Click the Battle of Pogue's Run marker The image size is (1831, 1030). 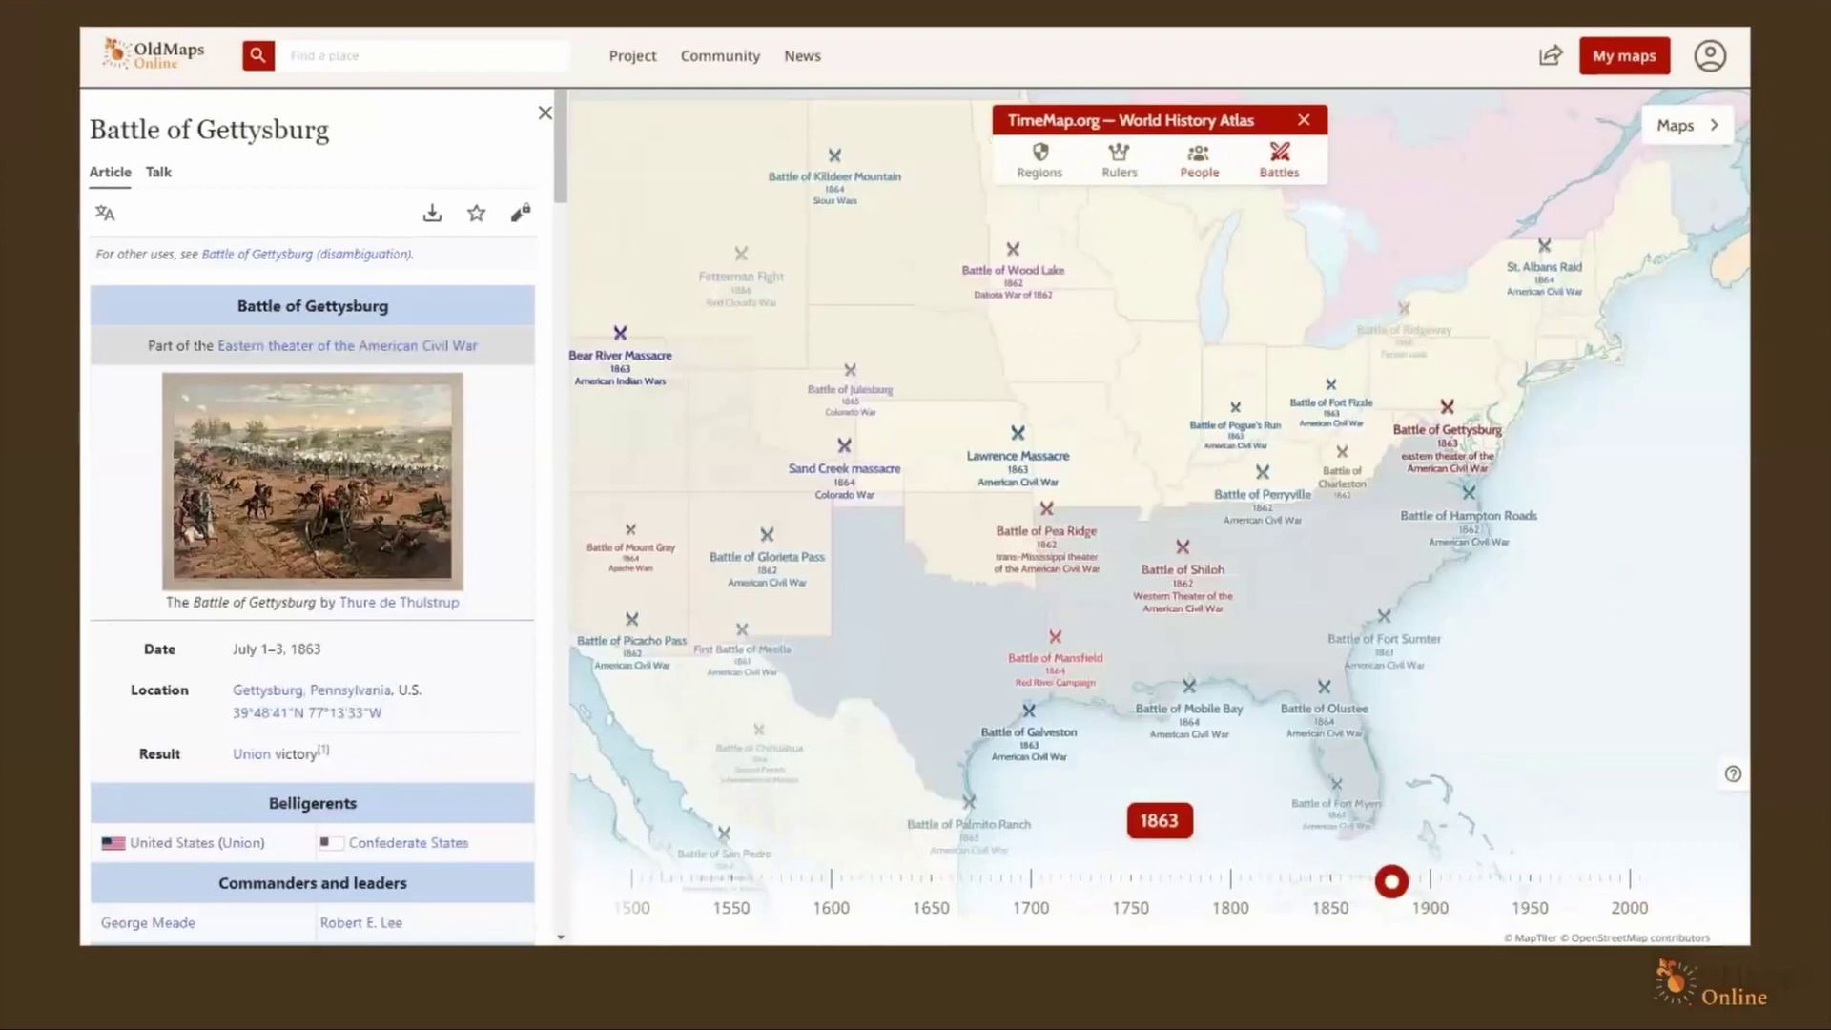[1235, 407]
